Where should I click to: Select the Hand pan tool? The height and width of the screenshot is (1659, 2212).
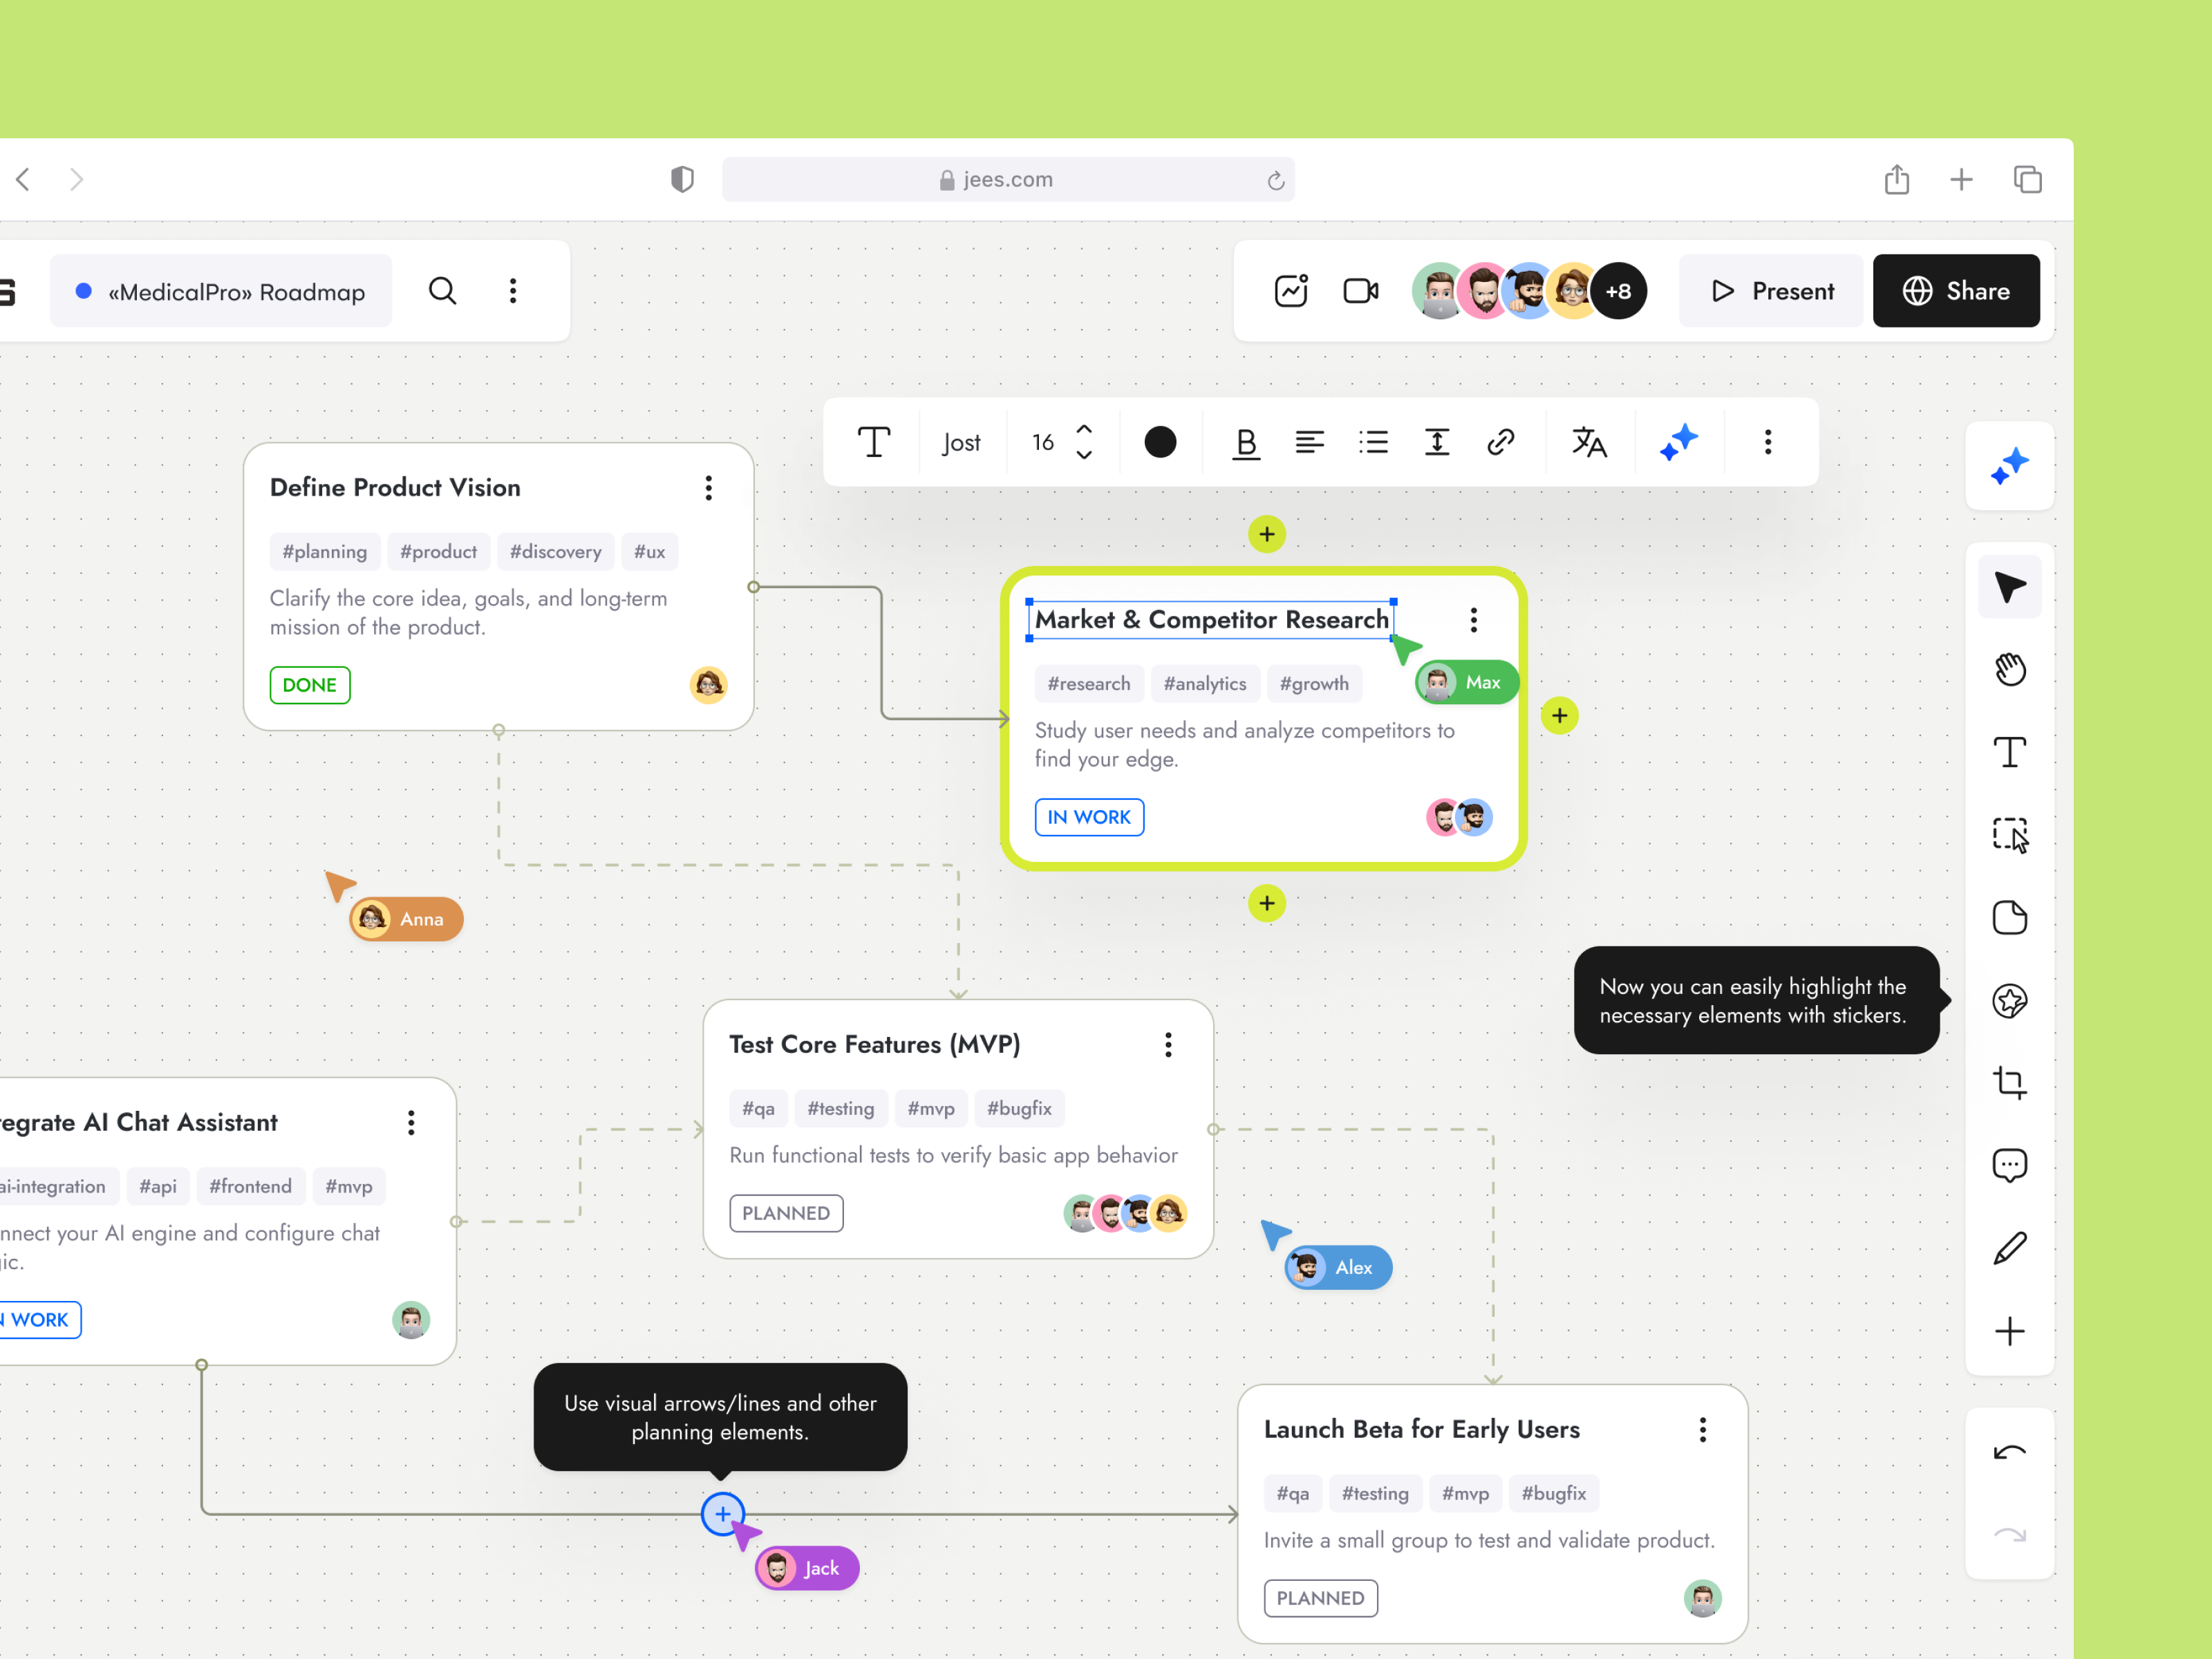2010,669
